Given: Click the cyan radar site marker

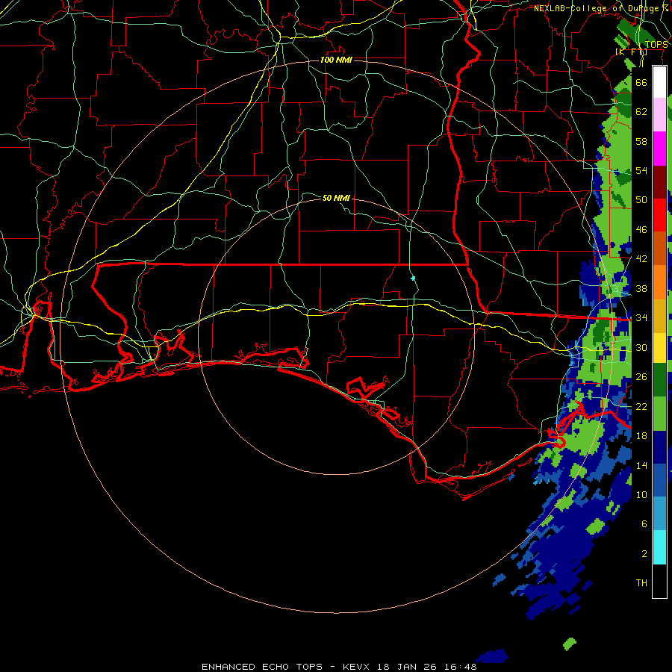Looking at the screenshot, I should [413, 279].
